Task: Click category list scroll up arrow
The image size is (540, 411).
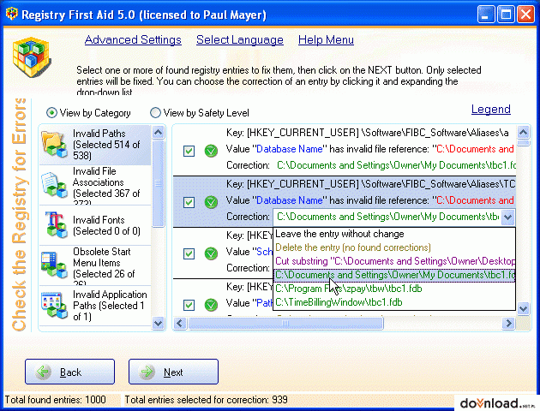Action: 158,133
